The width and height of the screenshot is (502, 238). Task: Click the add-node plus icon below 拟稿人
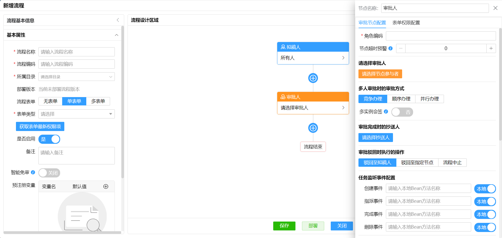313,78
